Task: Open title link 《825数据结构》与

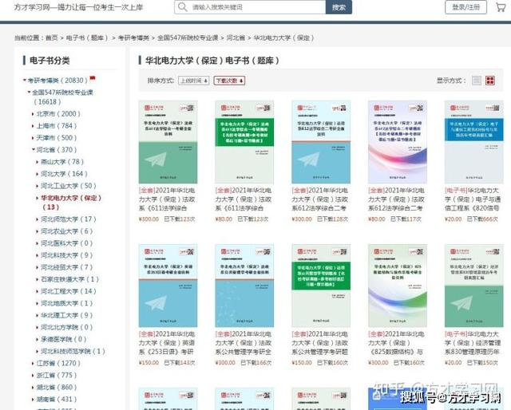Action: (396, 343)
